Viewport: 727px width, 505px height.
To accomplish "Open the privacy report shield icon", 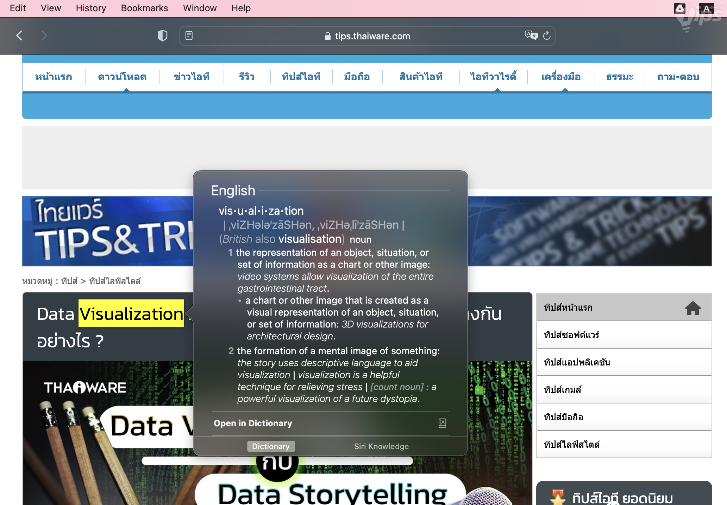I will [162, 35].
